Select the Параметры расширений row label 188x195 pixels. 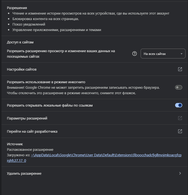(x=27, y=118)
